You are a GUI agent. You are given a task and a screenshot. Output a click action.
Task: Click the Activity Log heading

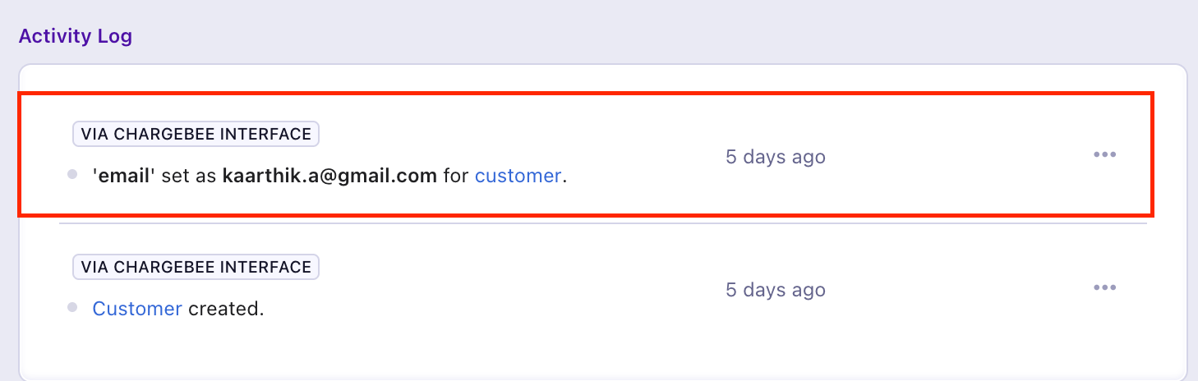76,36
